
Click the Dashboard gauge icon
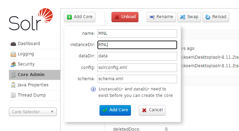click(13, 44)
